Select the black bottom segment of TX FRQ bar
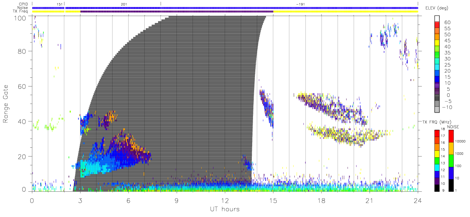 [x=437, y=187]
